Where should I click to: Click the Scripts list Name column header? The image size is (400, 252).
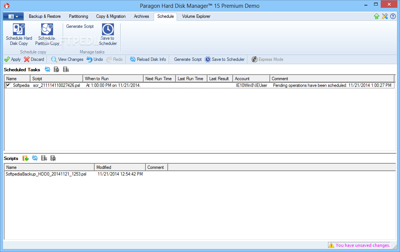[x=49, y=167]
